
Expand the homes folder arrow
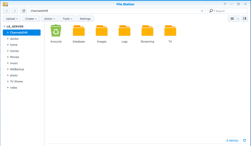pyautogui.click(x=8, y=51)
